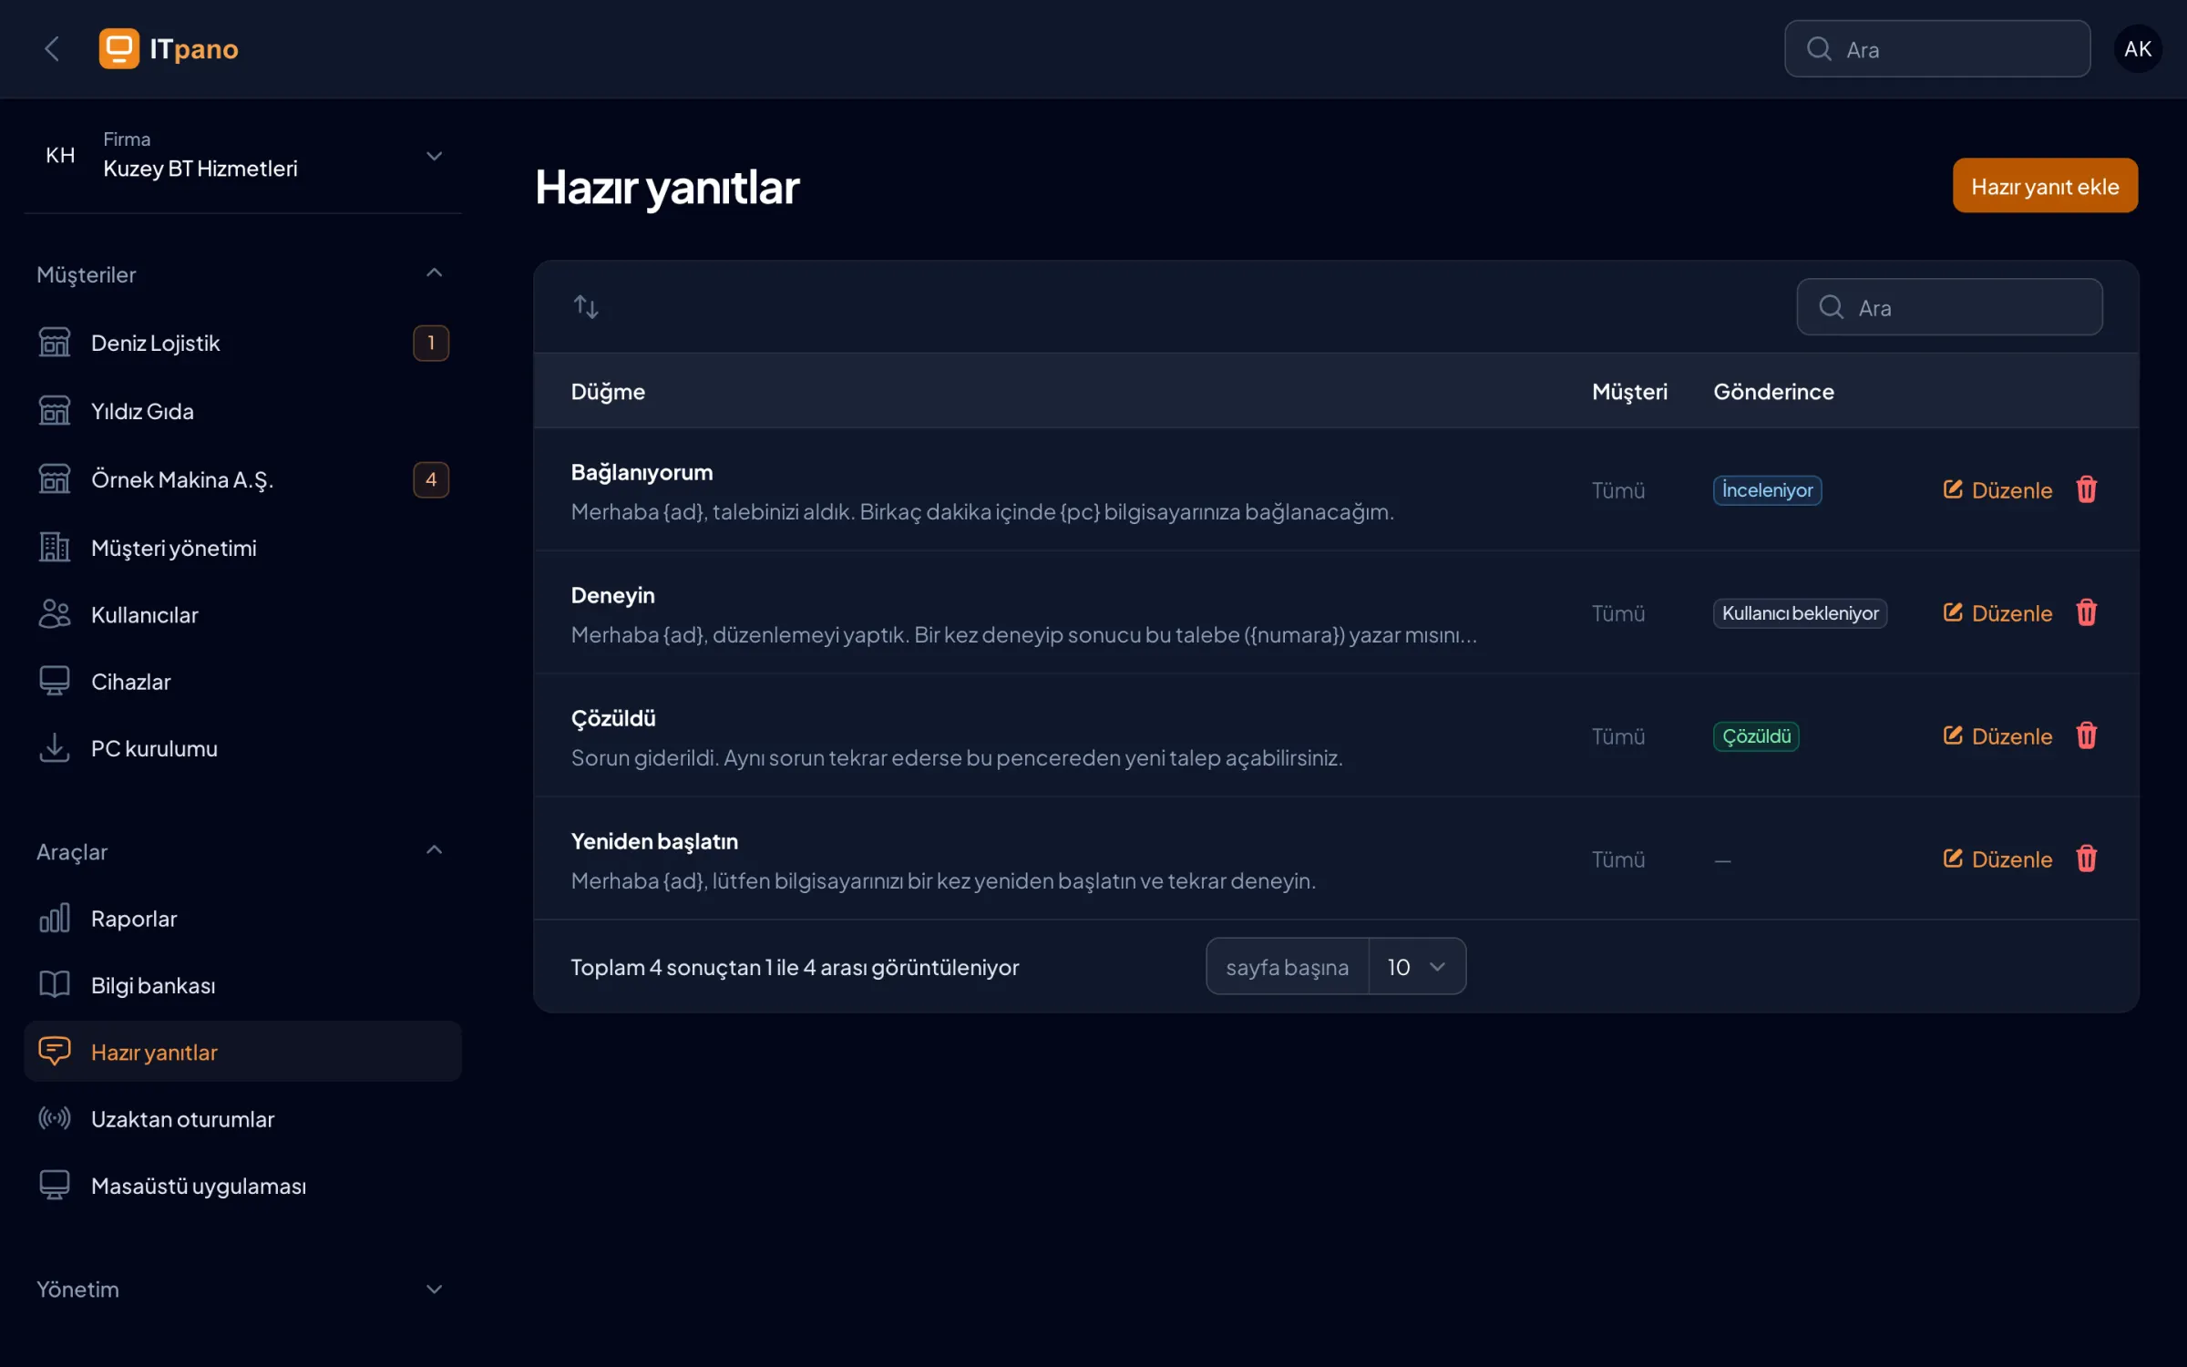
Task: Click the Kullanıcı bekleniyor status badge
Action: pos(1800,613)
